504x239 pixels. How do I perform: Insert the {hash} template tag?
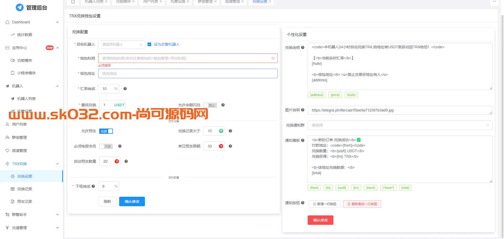(371, 188)
